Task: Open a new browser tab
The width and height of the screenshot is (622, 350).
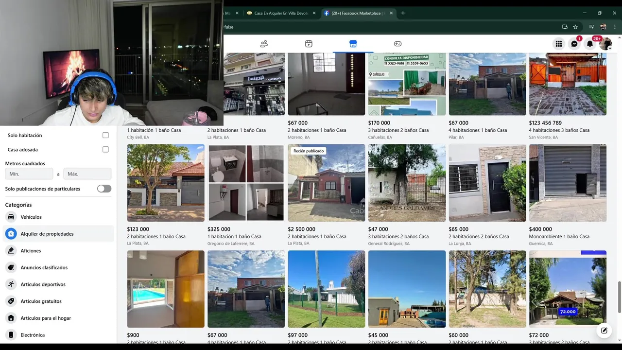Action: click(403, 13)
